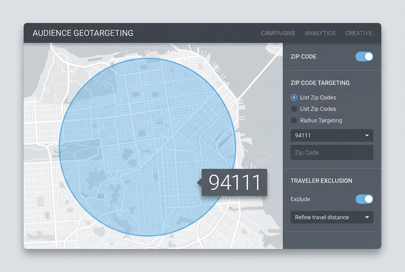Select the unchecked List Zip Codes radio
This screenshot has height=272, width=405.
tap(293, 109)
